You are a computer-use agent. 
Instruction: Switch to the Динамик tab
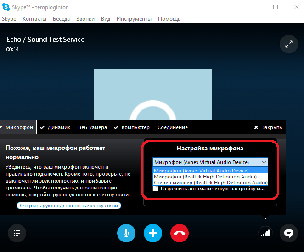pyautogui.click(x=55, y=127)
